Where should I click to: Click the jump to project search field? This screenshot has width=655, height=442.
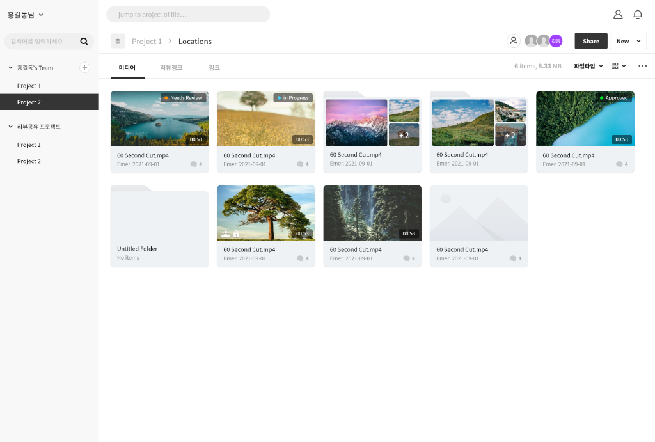[x=188, y=14]
